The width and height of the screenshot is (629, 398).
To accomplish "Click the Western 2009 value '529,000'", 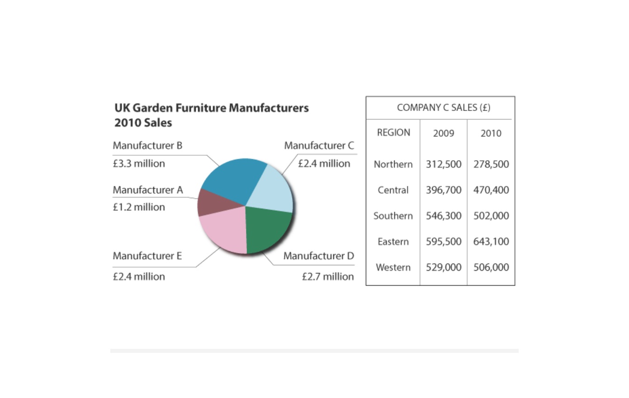I will 444,267.
